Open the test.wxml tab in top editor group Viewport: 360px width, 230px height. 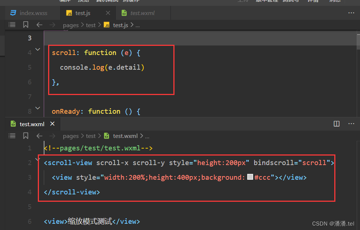pos(143,13)
